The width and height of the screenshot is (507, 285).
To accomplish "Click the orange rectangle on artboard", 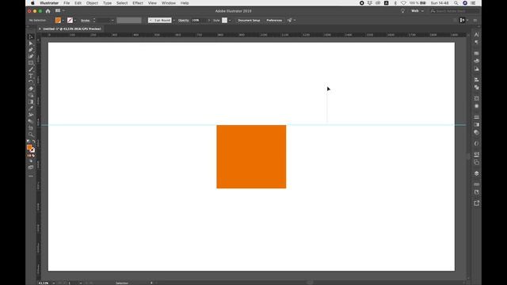I will coord(251,157).
